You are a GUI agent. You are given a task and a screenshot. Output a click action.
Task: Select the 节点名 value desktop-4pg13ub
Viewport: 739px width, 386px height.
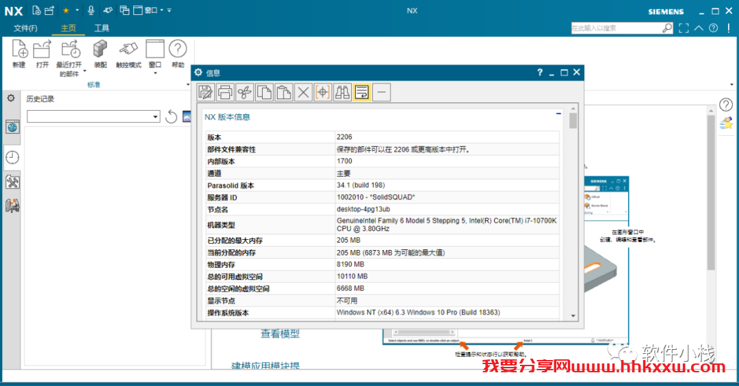click(x=363, y=209)
